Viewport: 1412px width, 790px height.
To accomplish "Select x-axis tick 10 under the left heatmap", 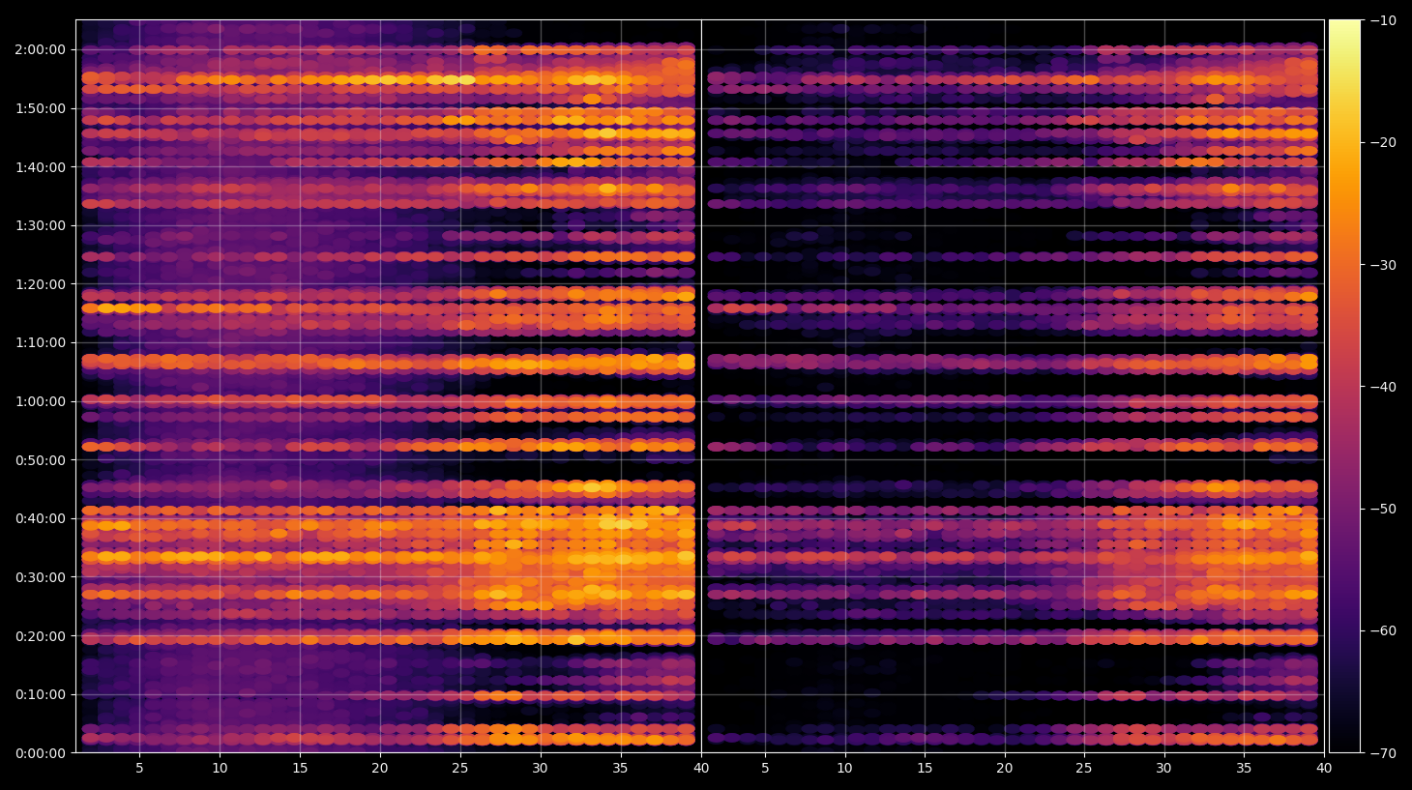I will (x=220, y=769).
